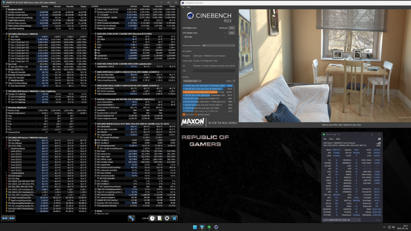
Task: Select AMD Ryzen Threadripper 2990W ranking row
Action: coord(208,86)
